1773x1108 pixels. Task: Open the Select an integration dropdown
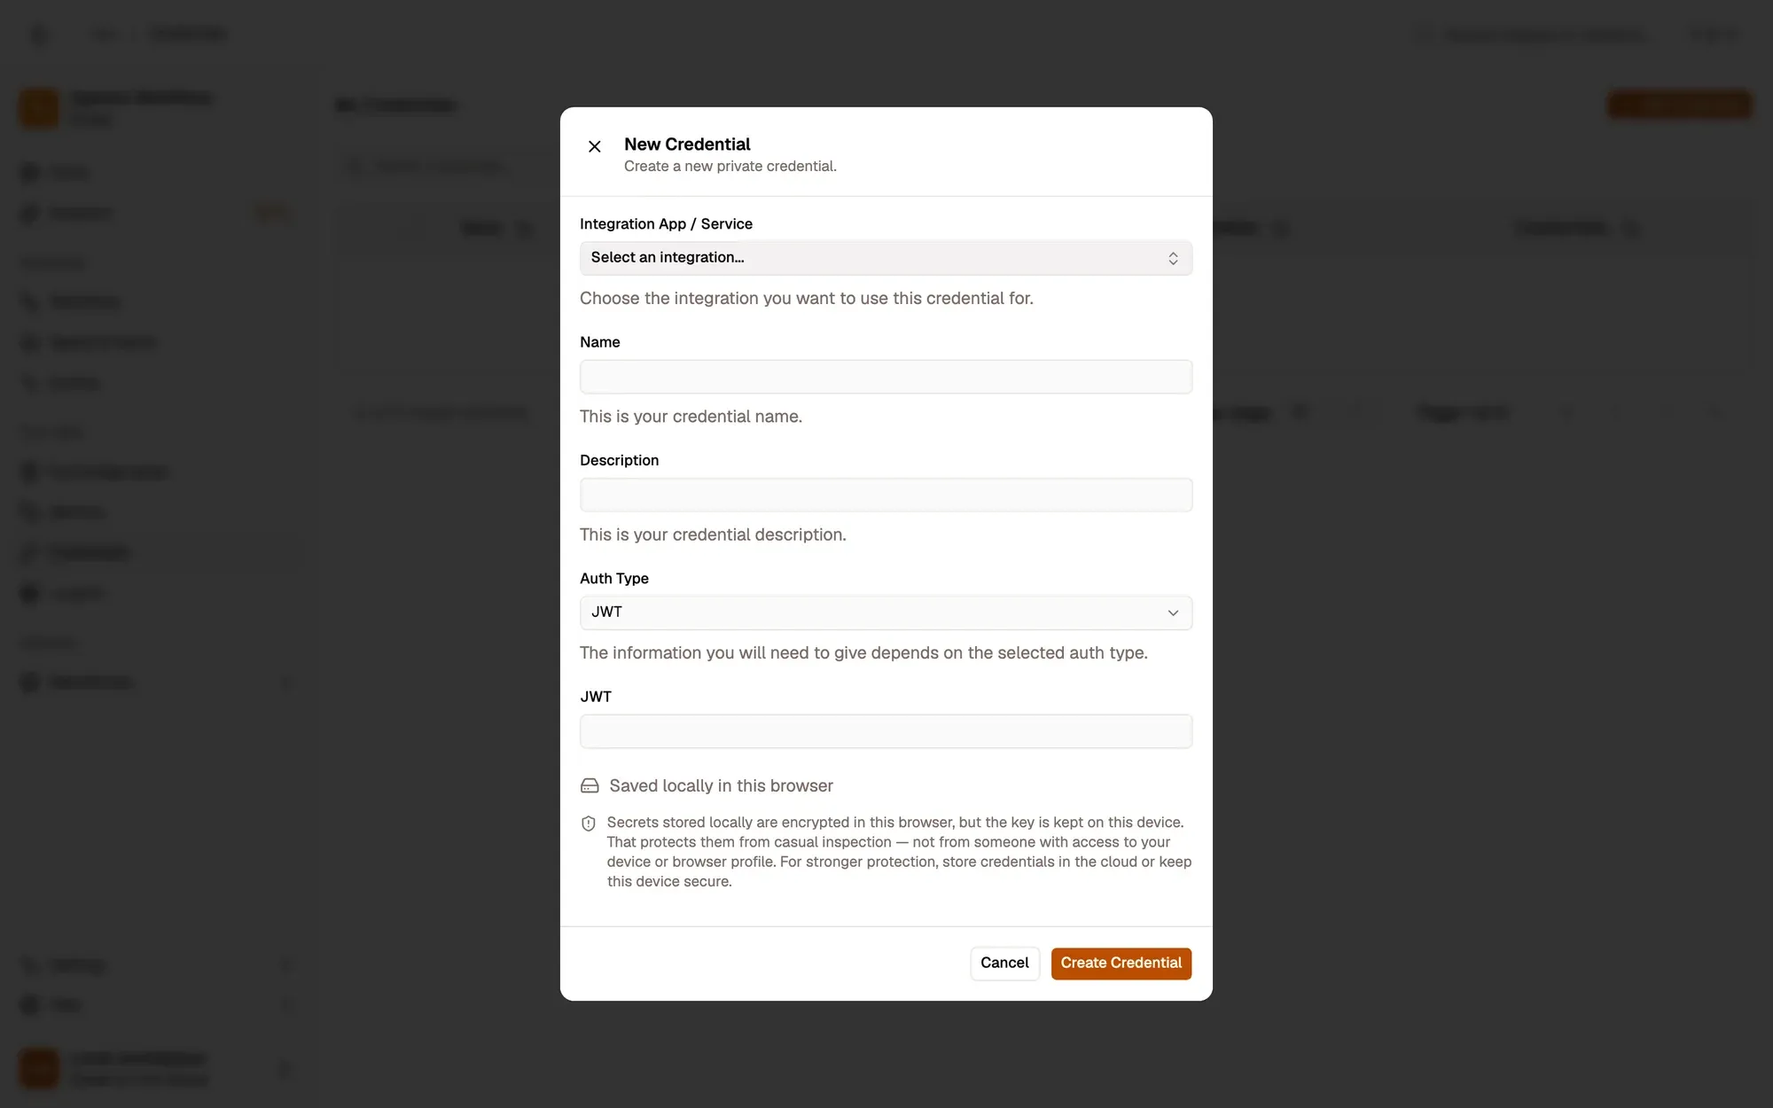pyautogui.click(x=886, y=258)
